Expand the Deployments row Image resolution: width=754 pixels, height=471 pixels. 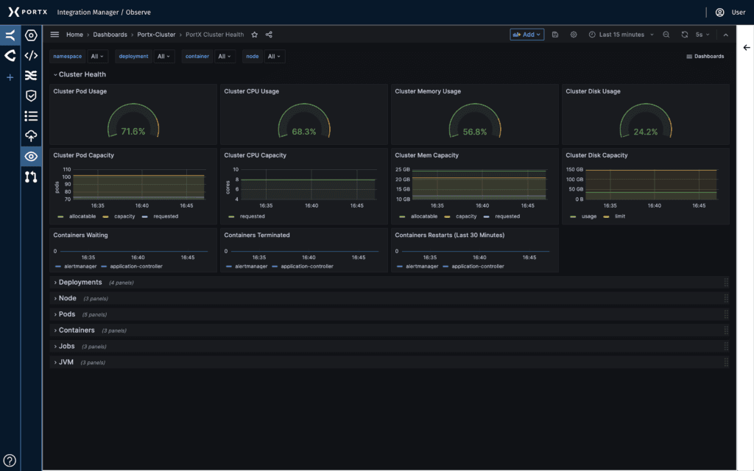[80, 283]
